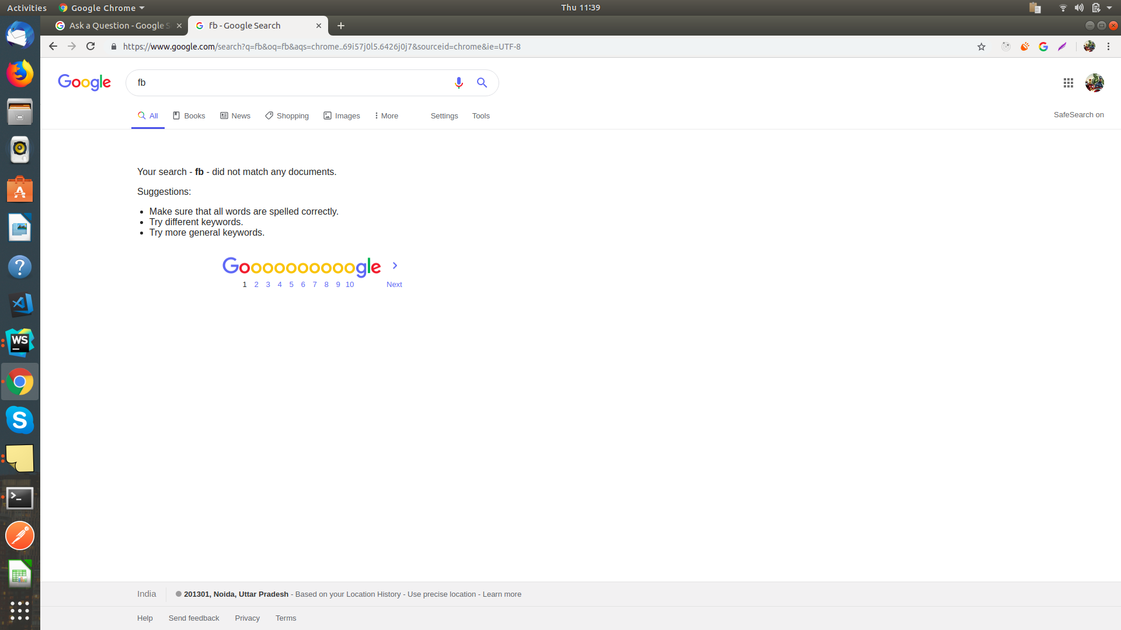Open Google apps grid
1121x630 pixels.
pos(1068,83)
